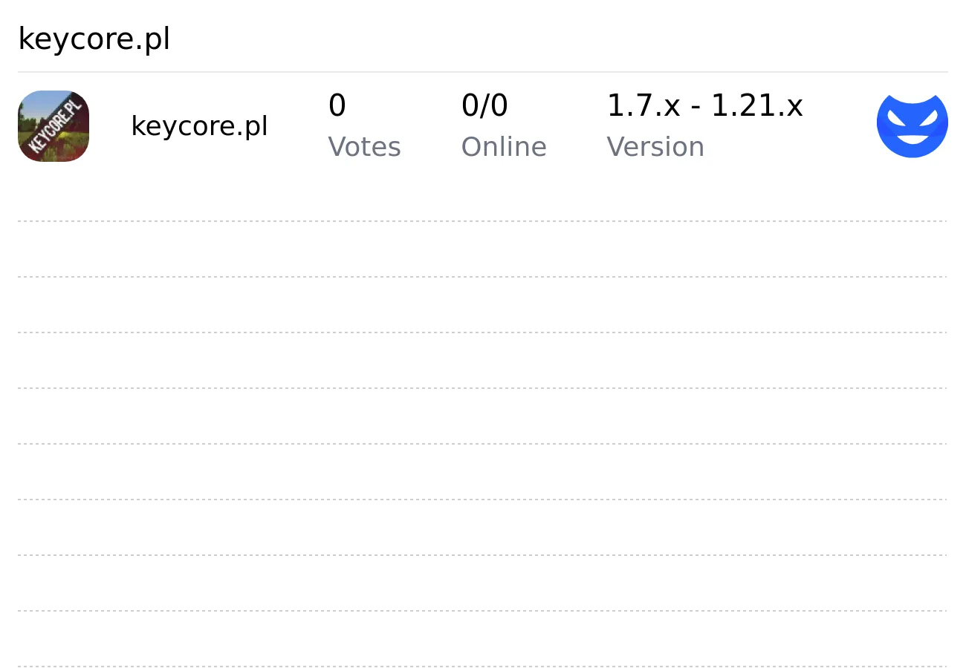Click the Votes label

coord(364,147)
